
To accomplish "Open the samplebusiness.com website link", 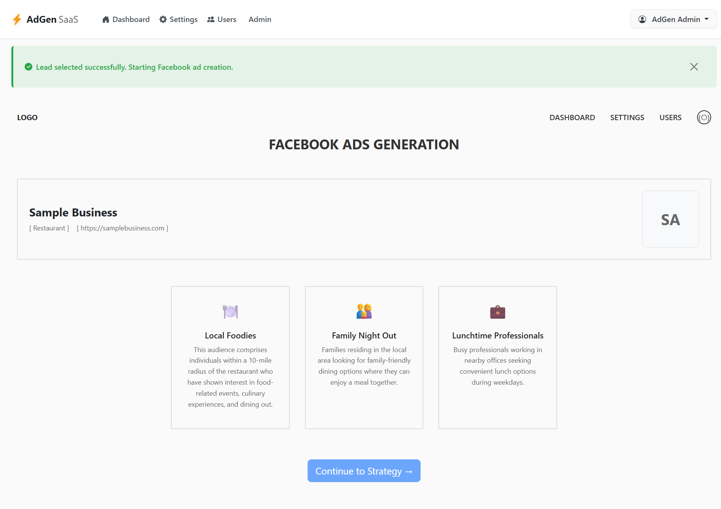I will (x=123, y=228).
